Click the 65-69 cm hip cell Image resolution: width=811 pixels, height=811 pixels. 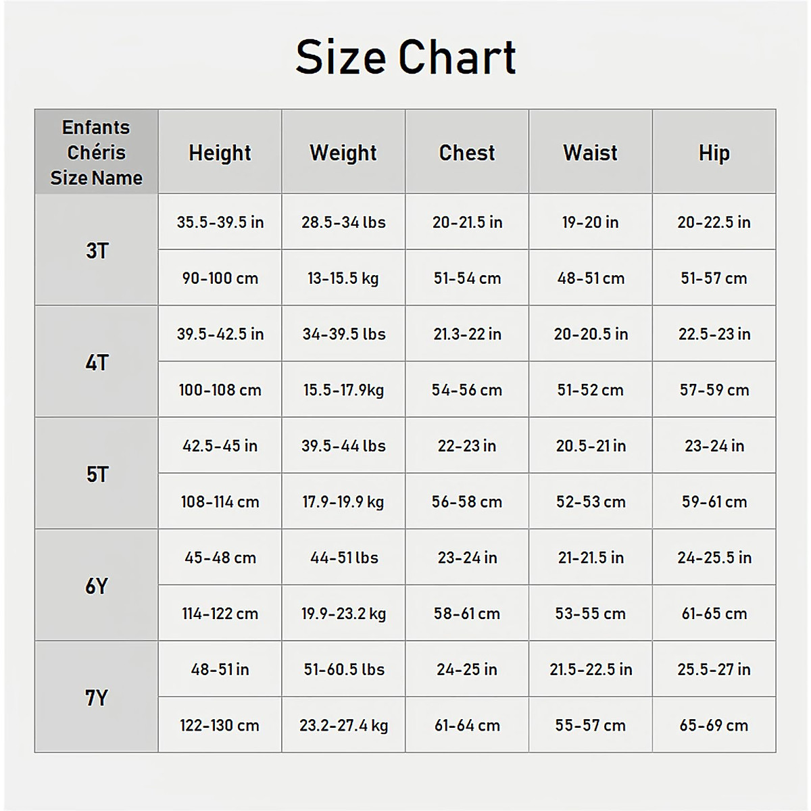[714, 725]
